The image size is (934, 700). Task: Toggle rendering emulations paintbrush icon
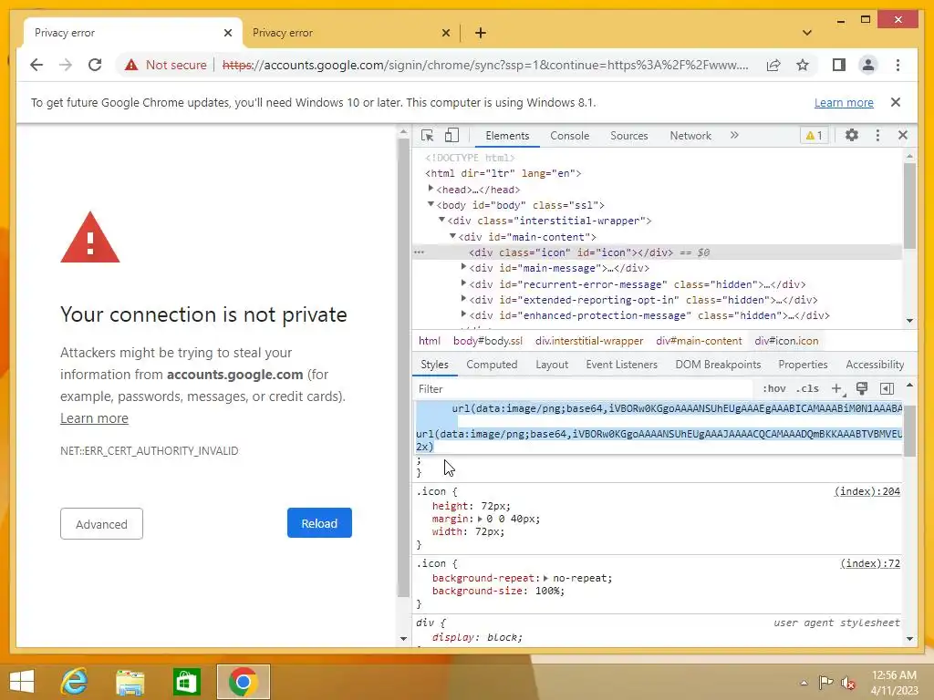pyautogui.click(x=861, y=388)
